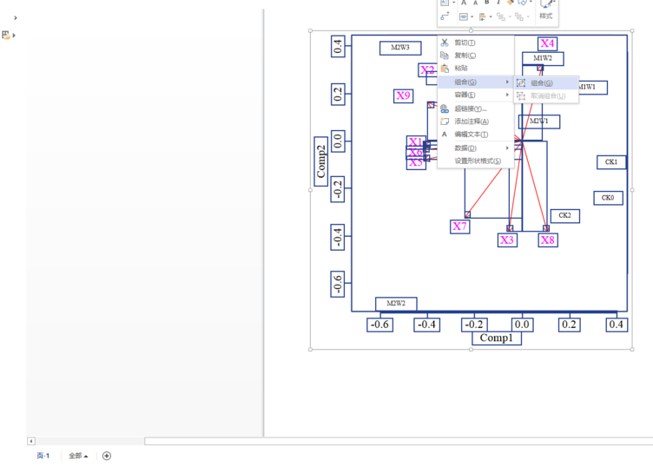Click the Send to Back icon
The width and height of the screenshot is (653, 466).
point(519,16)
